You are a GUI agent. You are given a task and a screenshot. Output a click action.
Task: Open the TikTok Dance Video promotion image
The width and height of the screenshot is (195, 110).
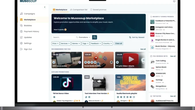(67, 83)
